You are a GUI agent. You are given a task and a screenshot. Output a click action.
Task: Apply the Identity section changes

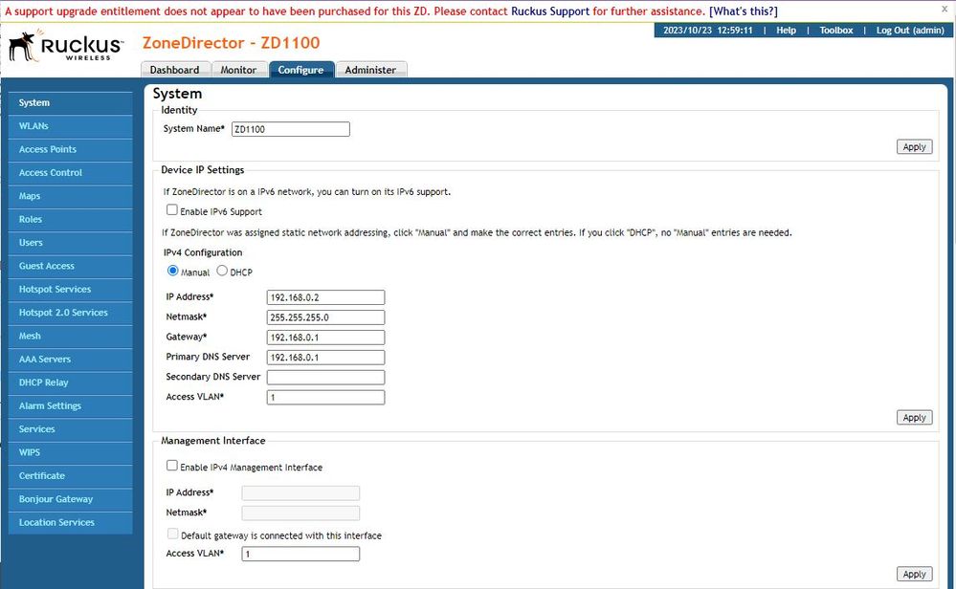(914, 146)
